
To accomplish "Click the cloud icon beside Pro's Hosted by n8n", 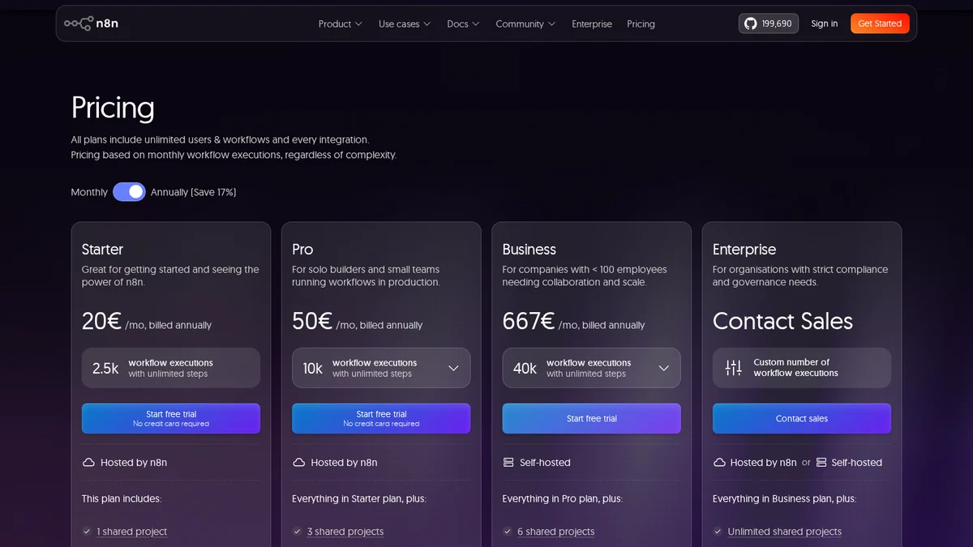I will click(x=298, y=462).
